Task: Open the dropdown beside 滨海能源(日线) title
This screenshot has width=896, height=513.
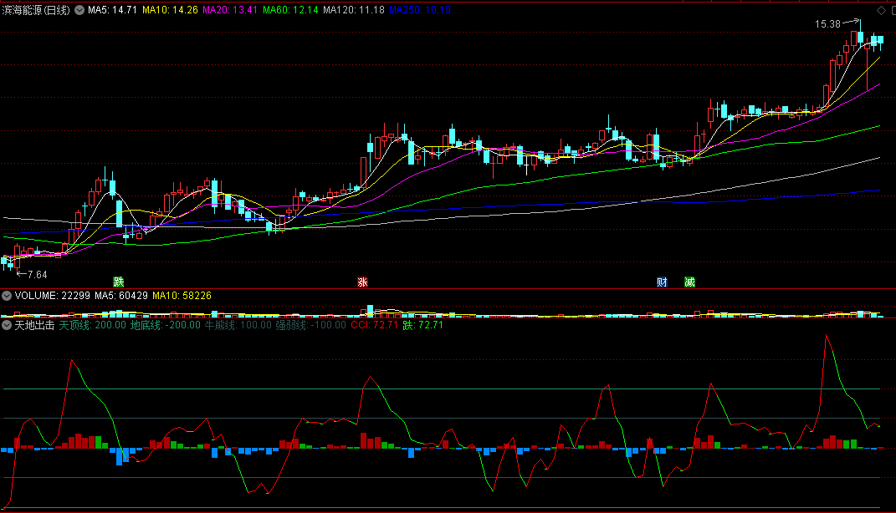Action: pyautogui.click(x=79, y=10)
